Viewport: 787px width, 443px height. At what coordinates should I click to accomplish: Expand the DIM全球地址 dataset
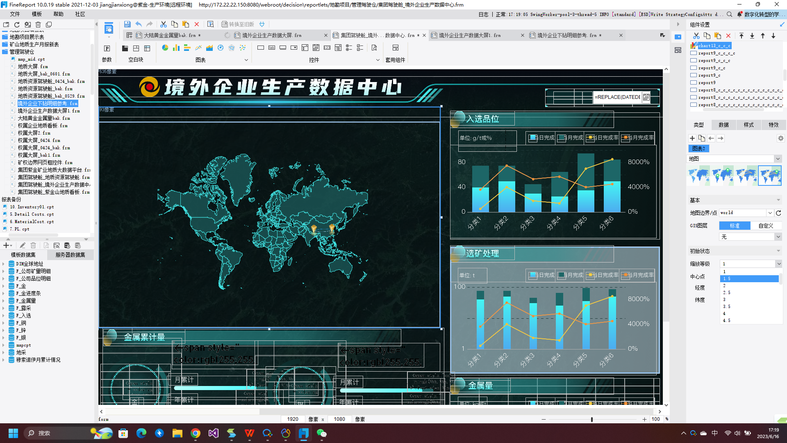3,264
